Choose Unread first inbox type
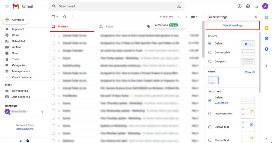 click(x=210, y=127)
